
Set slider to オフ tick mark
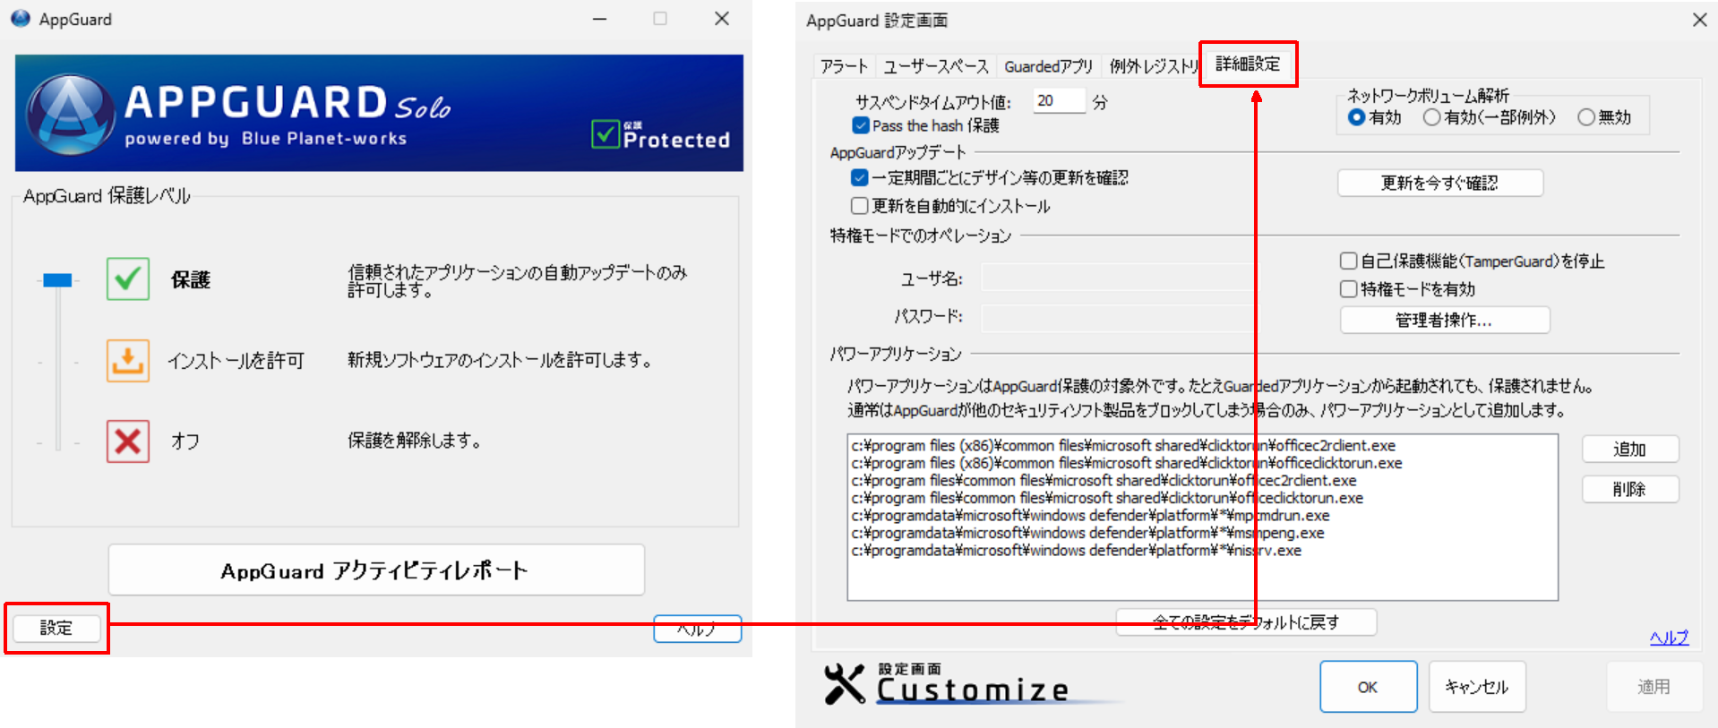[57, 442]
